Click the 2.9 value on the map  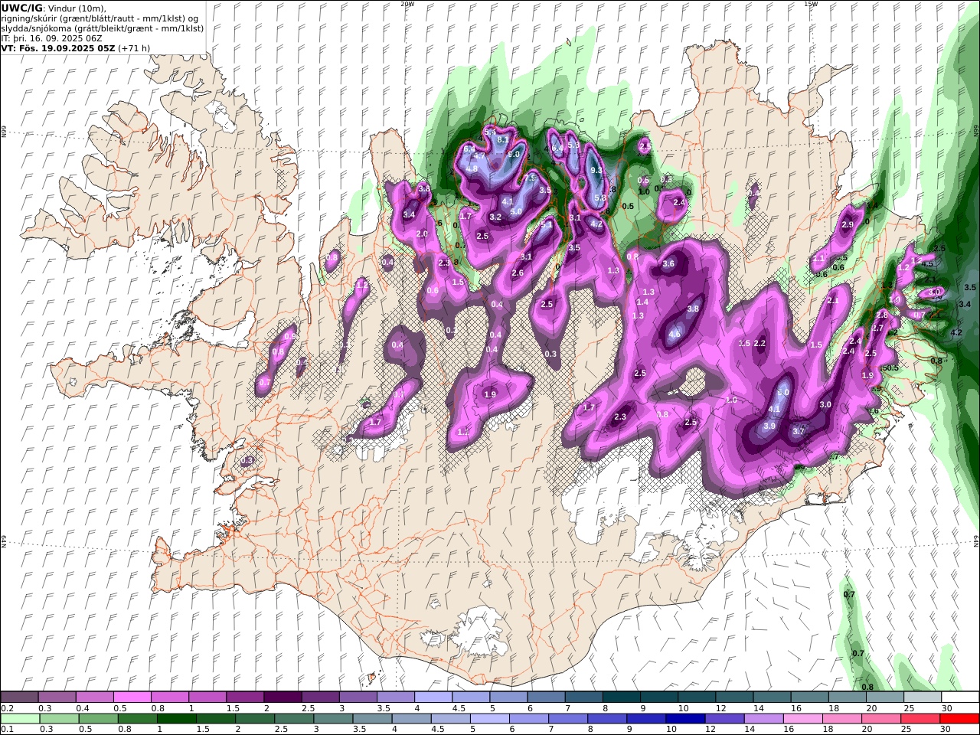tap(847, 225)
